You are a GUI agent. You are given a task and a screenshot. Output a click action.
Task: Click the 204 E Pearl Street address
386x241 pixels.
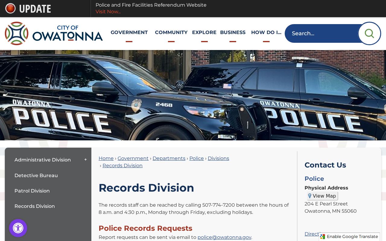point(326,204)
